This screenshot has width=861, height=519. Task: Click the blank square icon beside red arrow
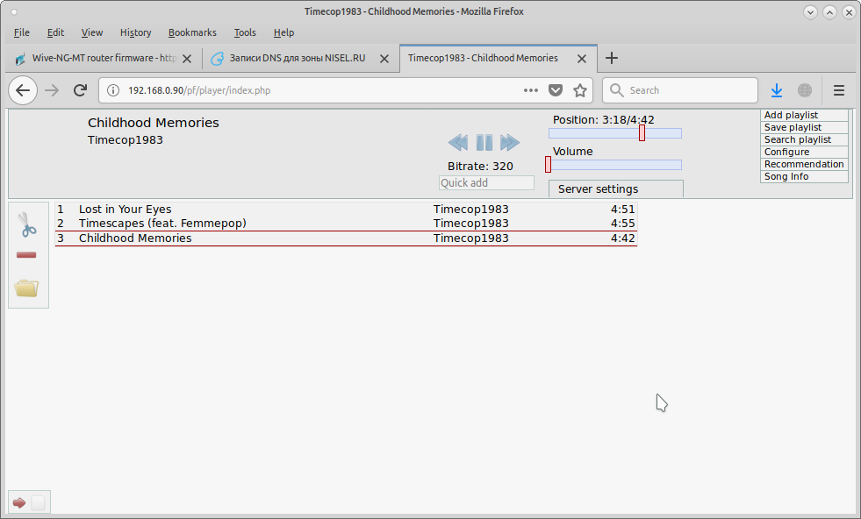pos(38,502)
